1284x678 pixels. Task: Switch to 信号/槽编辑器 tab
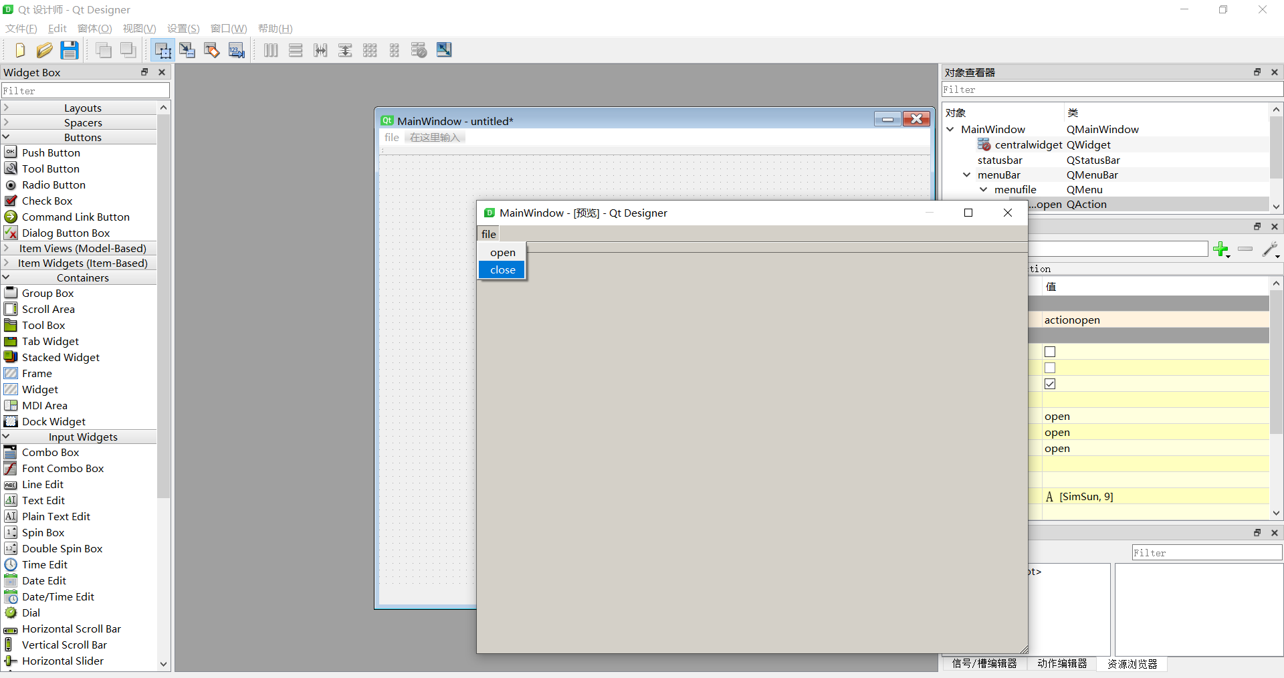(x=984, y=663)
